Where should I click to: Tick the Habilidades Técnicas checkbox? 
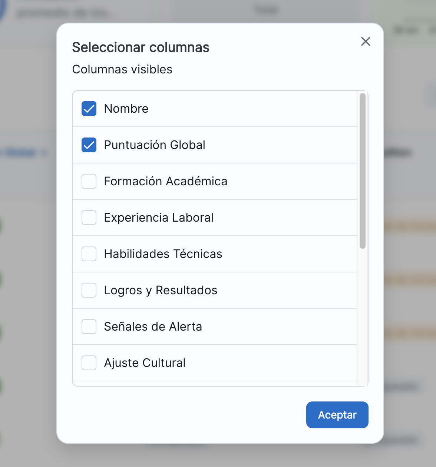pos(89,254)
